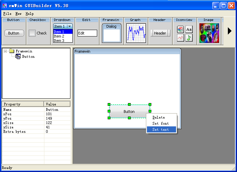This screenshot has width=237, height=172.
Task: Click the xSize property label
Action: point(8,123)
